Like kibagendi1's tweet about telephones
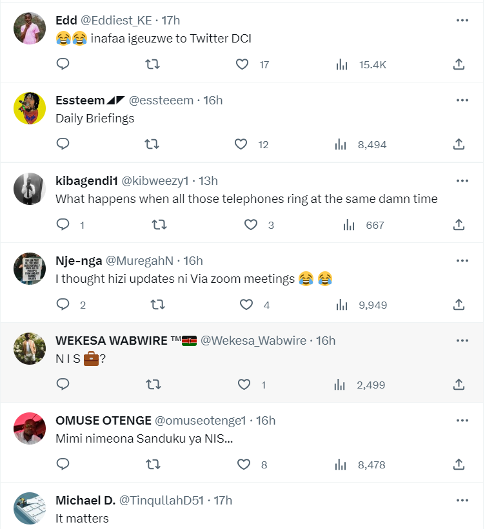Image resolution: width=485 pixels, height=529 pixels. point(251,225)
